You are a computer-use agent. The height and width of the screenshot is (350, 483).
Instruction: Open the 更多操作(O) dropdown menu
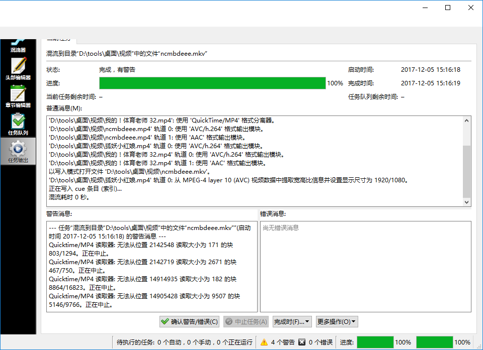337,321
